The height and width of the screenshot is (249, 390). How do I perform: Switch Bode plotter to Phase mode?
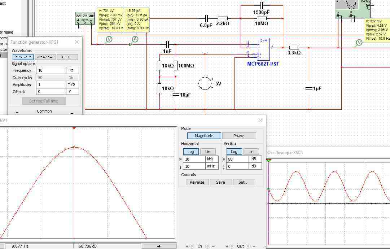(239, 136)
